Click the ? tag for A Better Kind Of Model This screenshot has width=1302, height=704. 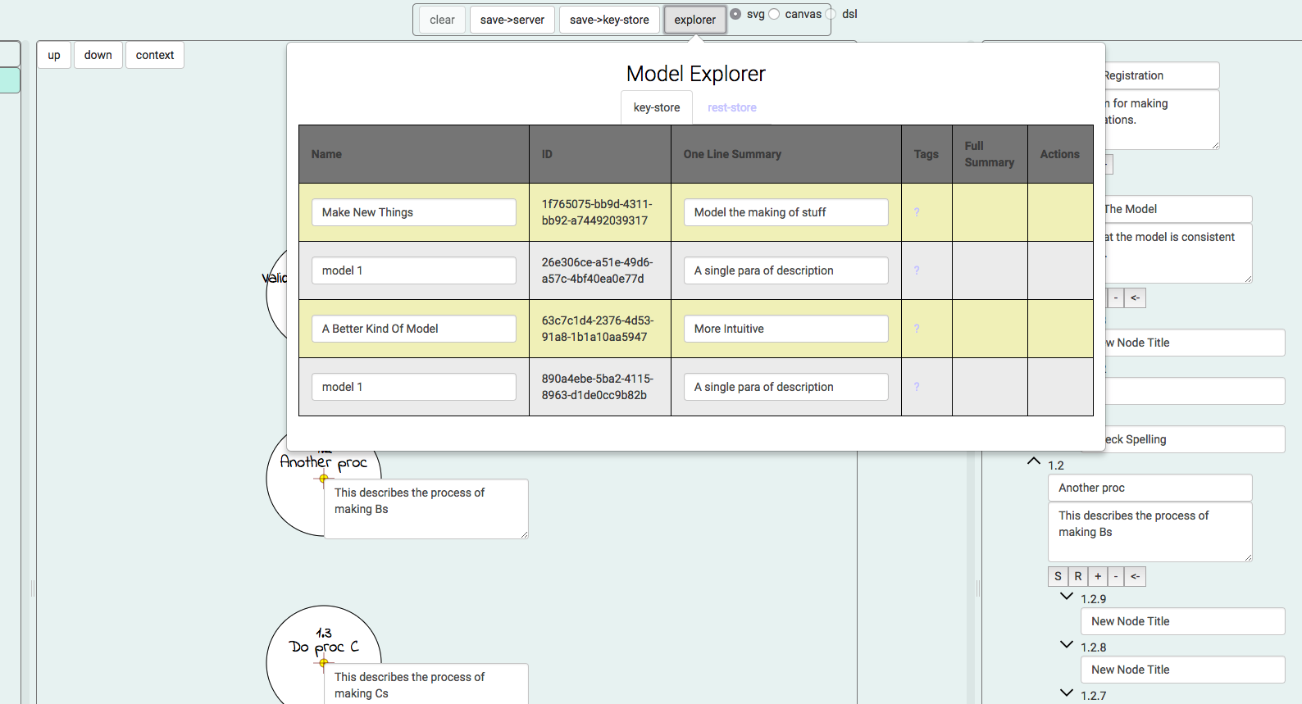tap(917, 329)
